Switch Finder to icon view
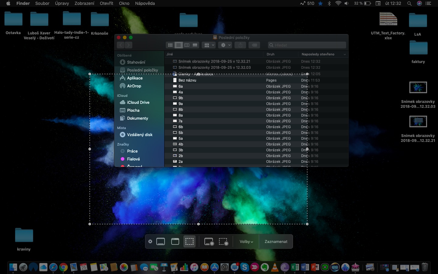The image size is (438, 274). (x=170, y=45)
